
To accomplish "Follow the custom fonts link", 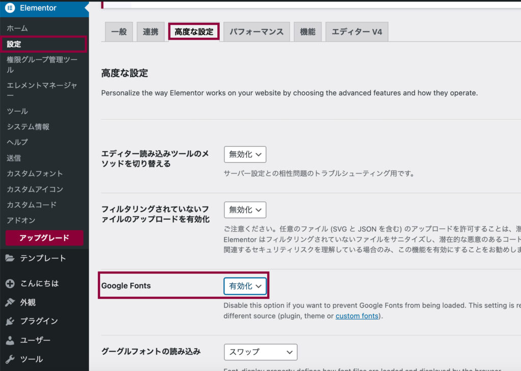I will pyautogui.click(x=357, y=316).
